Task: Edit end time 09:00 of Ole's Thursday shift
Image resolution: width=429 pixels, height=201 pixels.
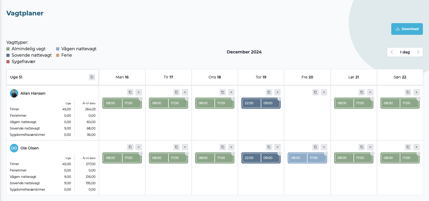Action: point(270,158)
